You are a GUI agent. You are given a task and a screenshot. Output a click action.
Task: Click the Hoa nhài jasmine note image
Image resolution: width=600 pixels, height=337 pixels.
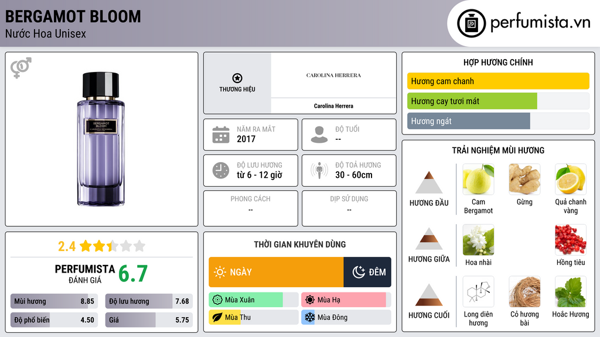point(478,239)
